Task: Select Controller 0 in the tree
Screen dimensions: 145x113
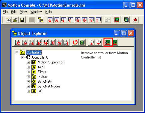Action: pyautogui.click(x=40, y=57)
